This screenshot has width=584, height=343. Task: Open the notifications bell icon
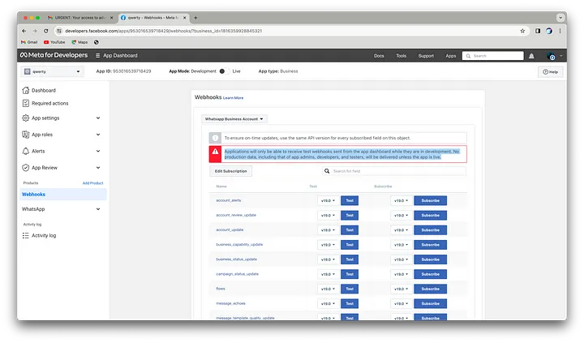[x=531, y=56]
